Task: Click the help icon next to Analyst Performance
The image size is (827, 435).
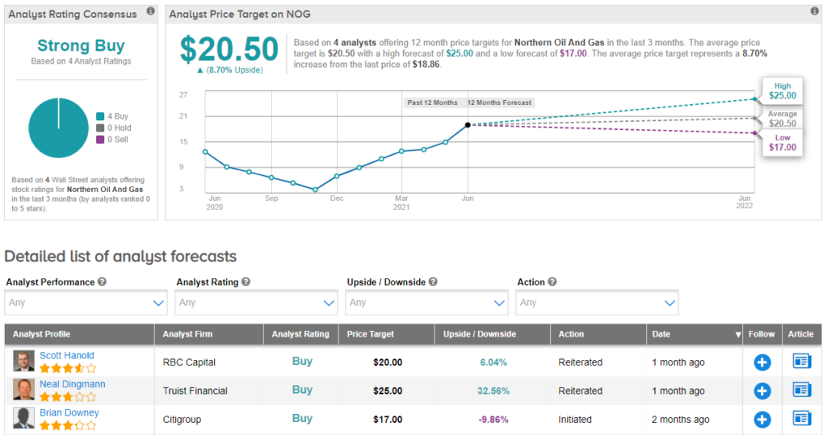Action: click(x=102, y=282)
